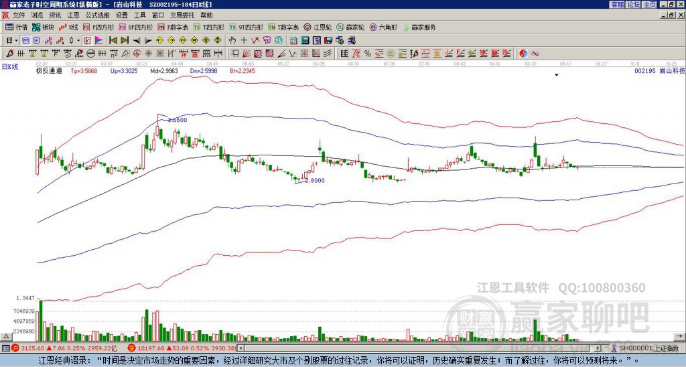This screenshot has width=686, height=367.
Task: Open the 浏览 menu
Action: click(38, 15)
